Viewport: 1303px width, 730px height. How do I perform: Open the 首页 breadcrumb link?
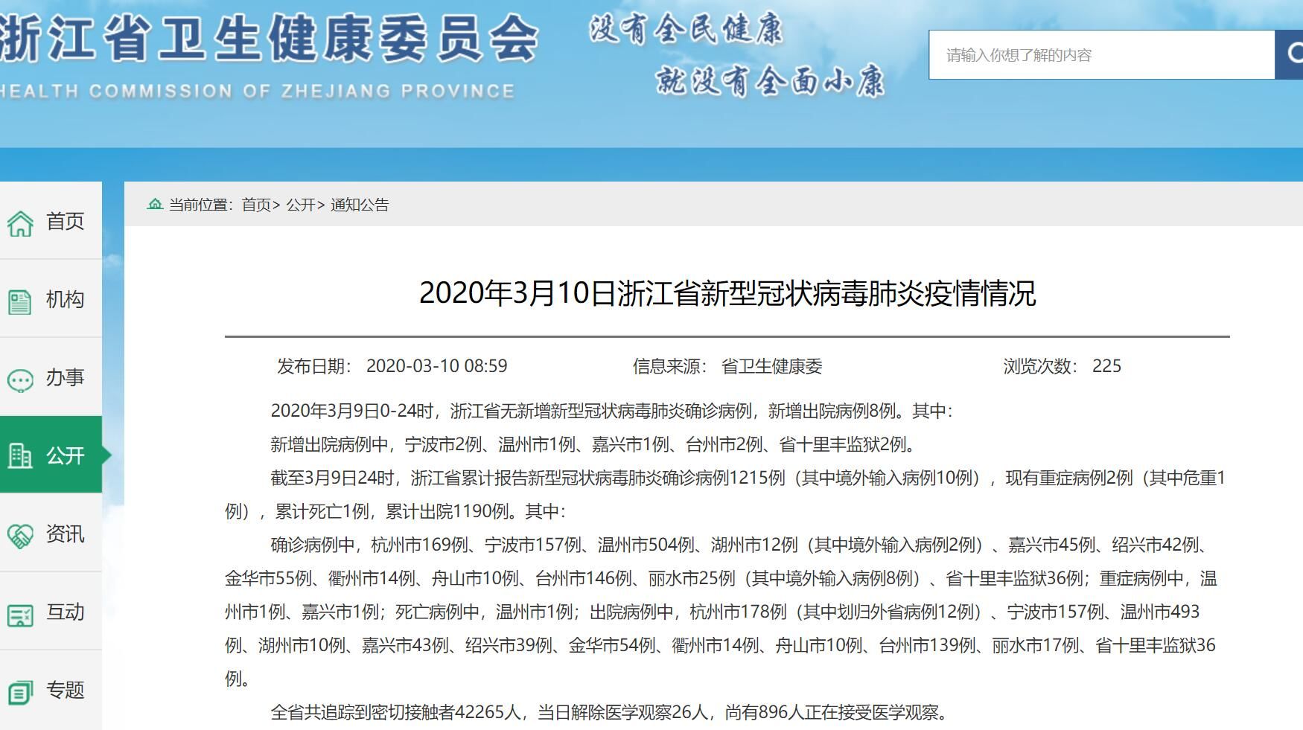[x=254, y=205]
